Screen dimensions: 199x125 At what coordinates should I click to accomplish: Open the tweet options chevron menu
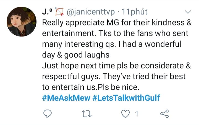click(x=188, y=12)
